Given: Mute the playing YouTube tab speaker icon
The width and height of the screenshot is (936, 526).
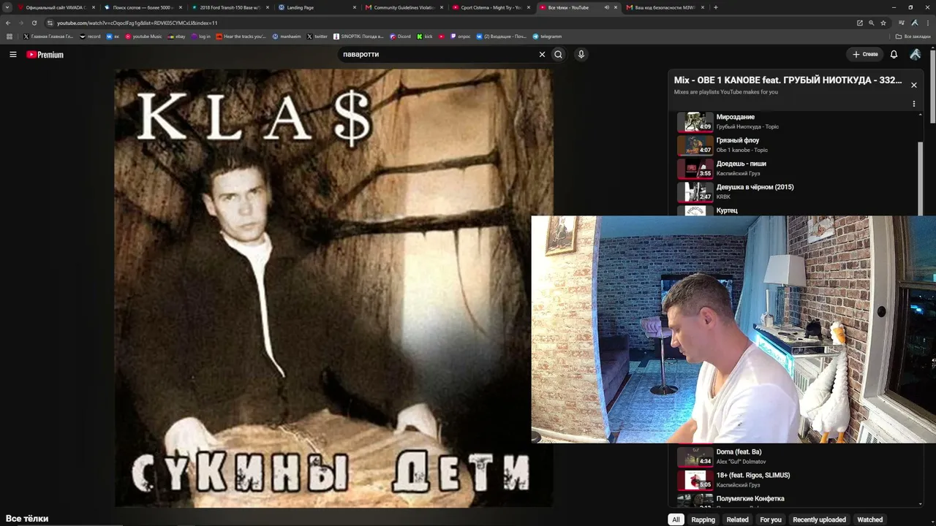Looking at the screenshot, I should [606, 7].
